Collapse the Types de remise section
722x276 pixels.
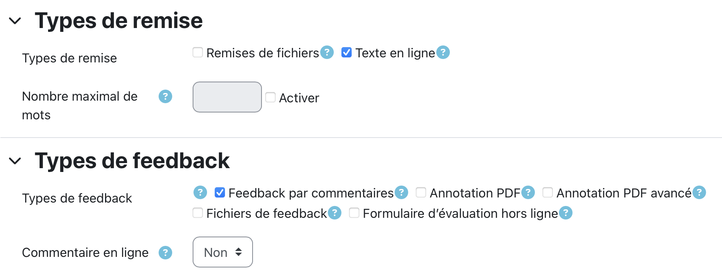(x=15, y=21)
